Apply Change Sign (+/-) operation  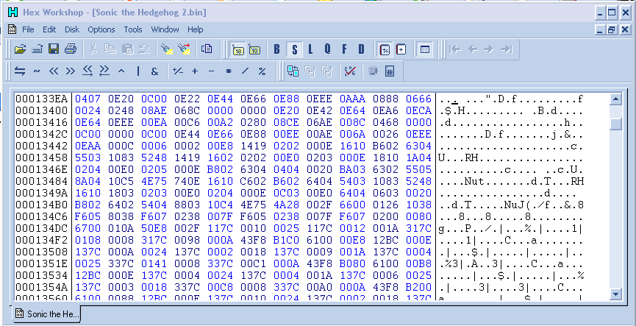[x=178, y=71]
